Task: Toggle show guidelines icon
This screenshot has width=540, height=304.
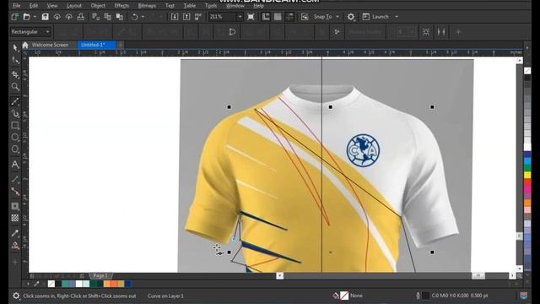Action: [290, 17]
